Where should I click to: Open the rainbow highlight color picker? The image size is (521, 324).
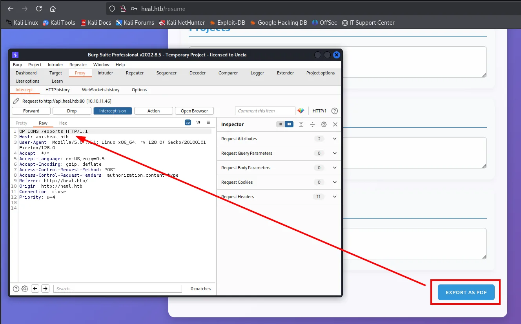301,111
